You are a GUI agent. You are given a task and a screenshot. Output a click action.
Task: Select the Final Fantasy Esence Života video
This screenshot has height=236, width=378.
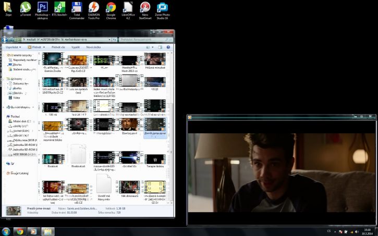coord(53,63)
